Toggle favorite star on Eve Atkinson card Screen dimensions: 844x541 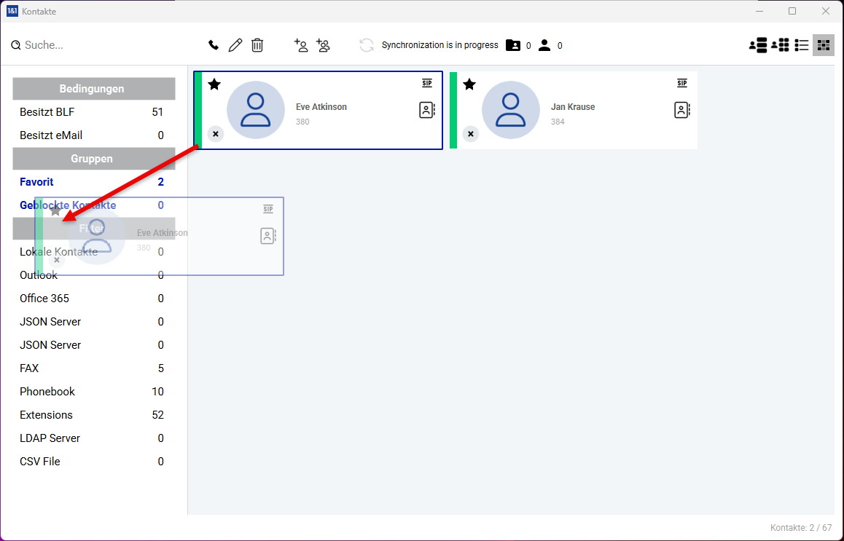(x=214, y=84)
